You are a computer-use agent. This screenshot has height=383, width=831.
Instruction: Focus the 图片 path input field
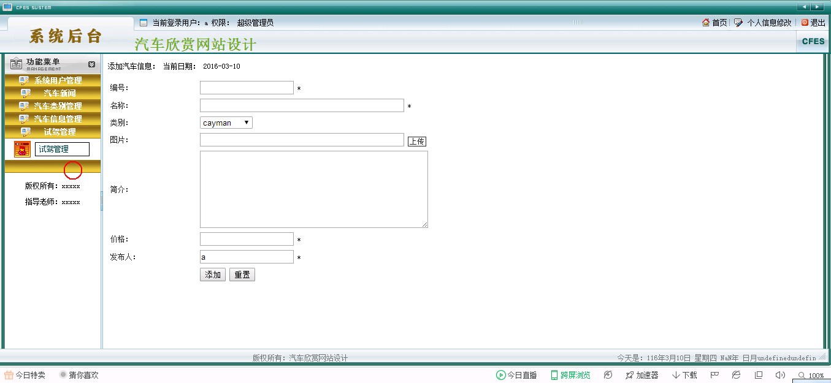302,140
